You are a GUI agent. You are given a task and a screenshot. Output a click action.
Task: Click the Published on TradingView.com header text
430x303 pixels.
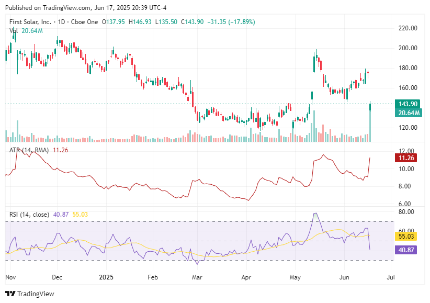86,8
